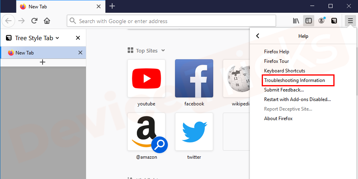
Task: Click the Tree Style Tab toolbar icon
Action: [x=334, y=21]
